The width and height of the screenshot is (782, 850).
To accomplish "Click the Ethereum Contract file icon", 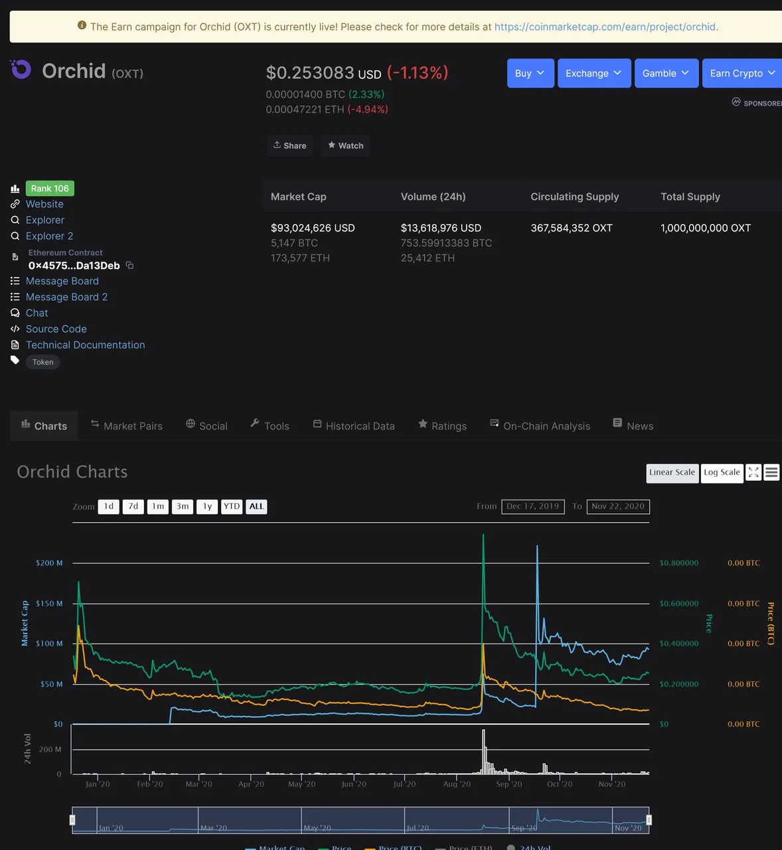I will pos(15,256).
